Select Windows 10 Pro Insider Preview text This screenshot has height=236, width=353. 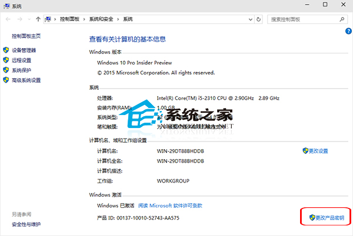[x=134, y=63]
